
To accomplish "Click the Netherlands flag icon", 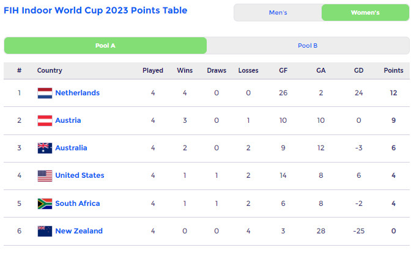I will (45, 93).
